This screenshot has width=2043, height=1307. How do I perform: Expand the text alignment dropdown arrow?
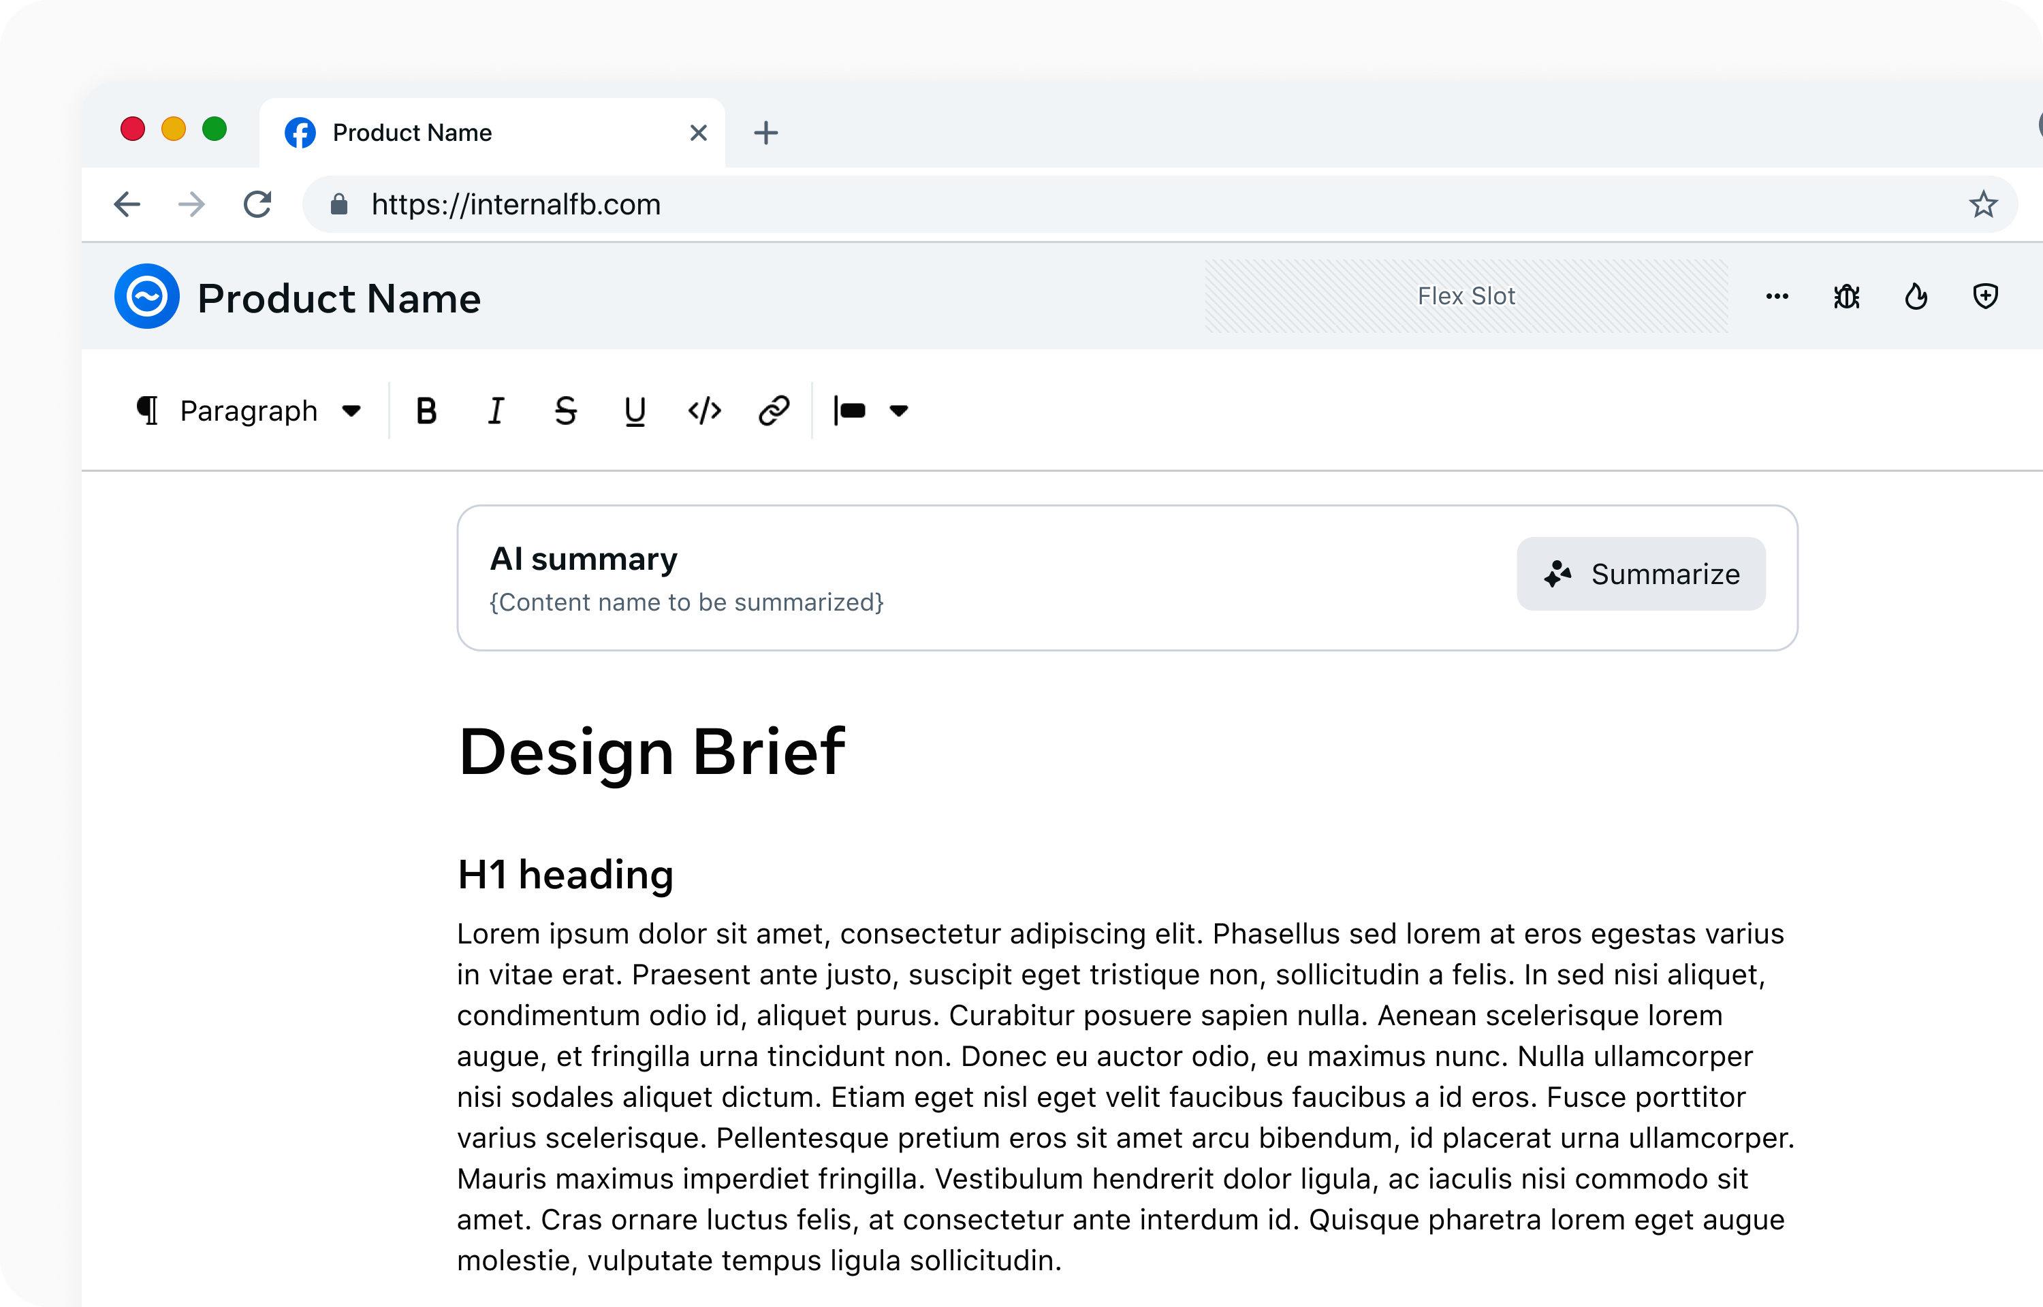tap(899, 410)
